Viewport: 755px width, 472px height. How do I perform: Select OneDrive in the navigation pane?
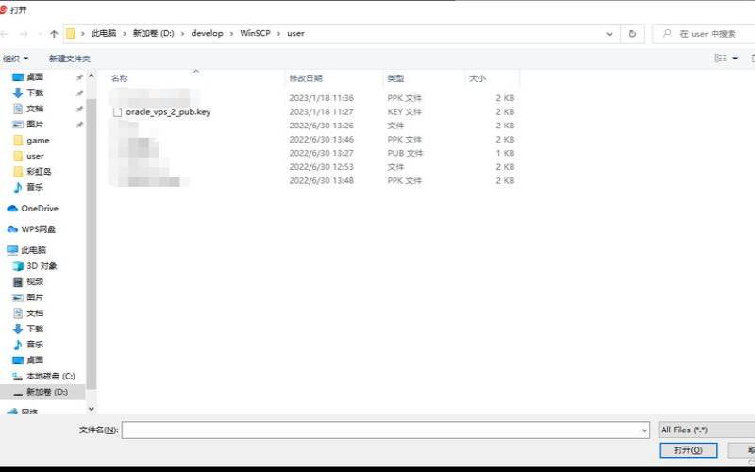[x=40, y=208]
